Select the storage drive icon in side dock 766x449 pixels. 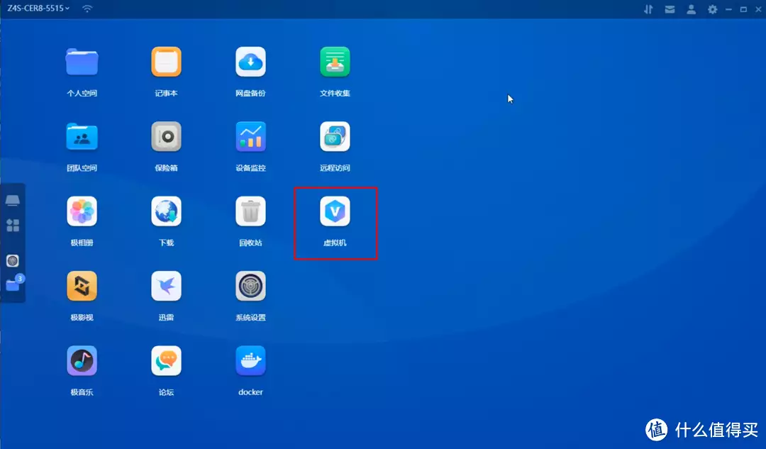(13, 200)
